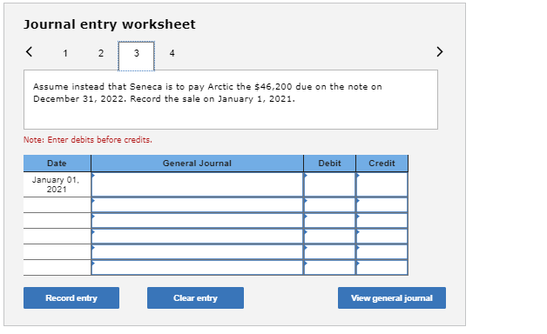Select second row Debit cell
This screenshot has height=334, width=547.
329,204
